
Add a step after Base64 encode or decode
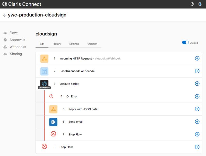pyautogui.click(x=197, y=71)
